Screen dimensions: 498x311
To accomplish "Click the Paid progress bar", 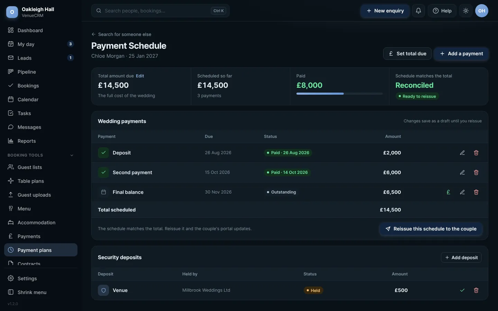I will point(340,94).
